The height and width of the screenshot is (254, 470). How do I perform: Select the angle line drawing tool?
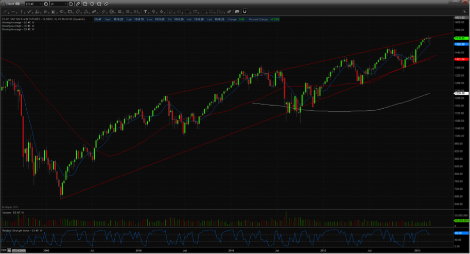38,12
